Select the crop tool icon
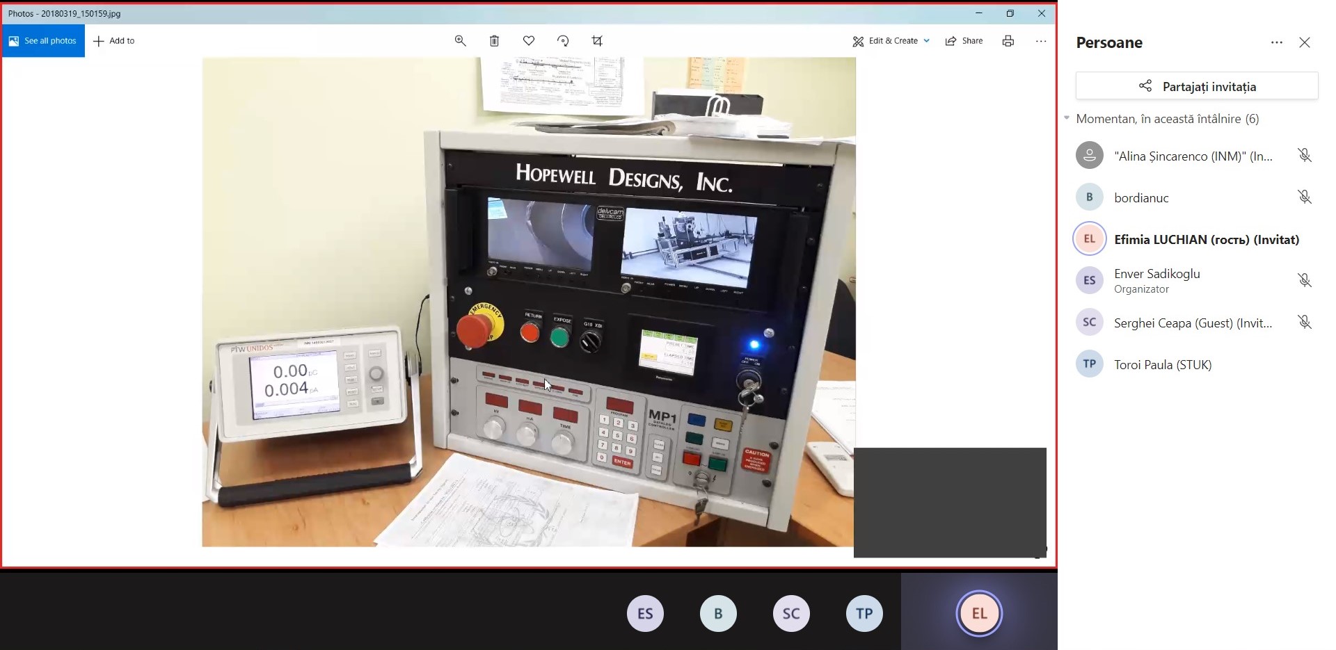This screenshot has width=1336, height=650. 597,41
